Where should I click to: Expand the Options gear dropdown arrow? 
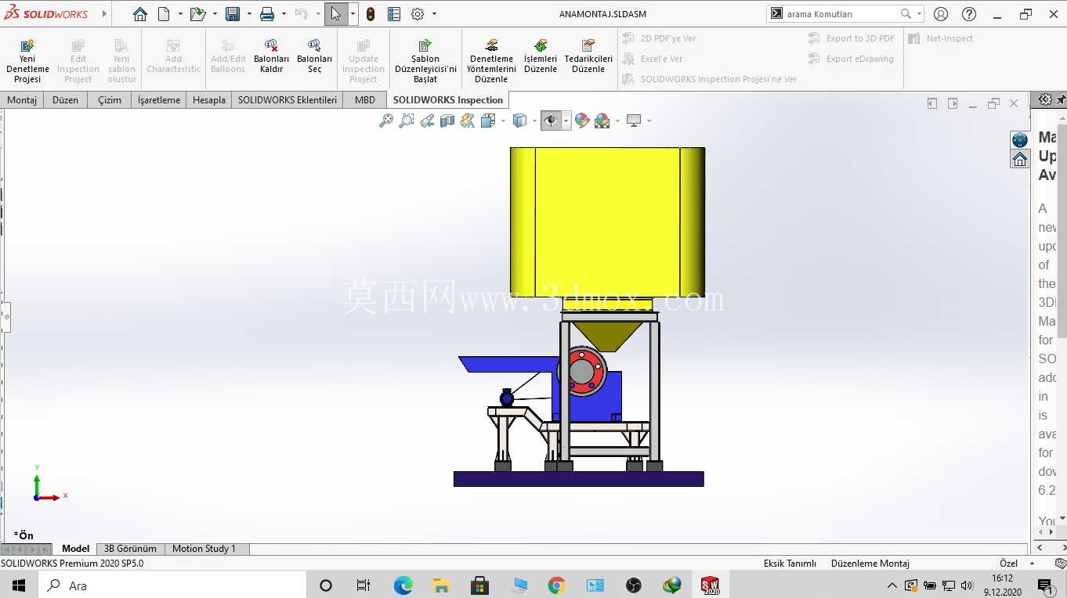[435, 14]
